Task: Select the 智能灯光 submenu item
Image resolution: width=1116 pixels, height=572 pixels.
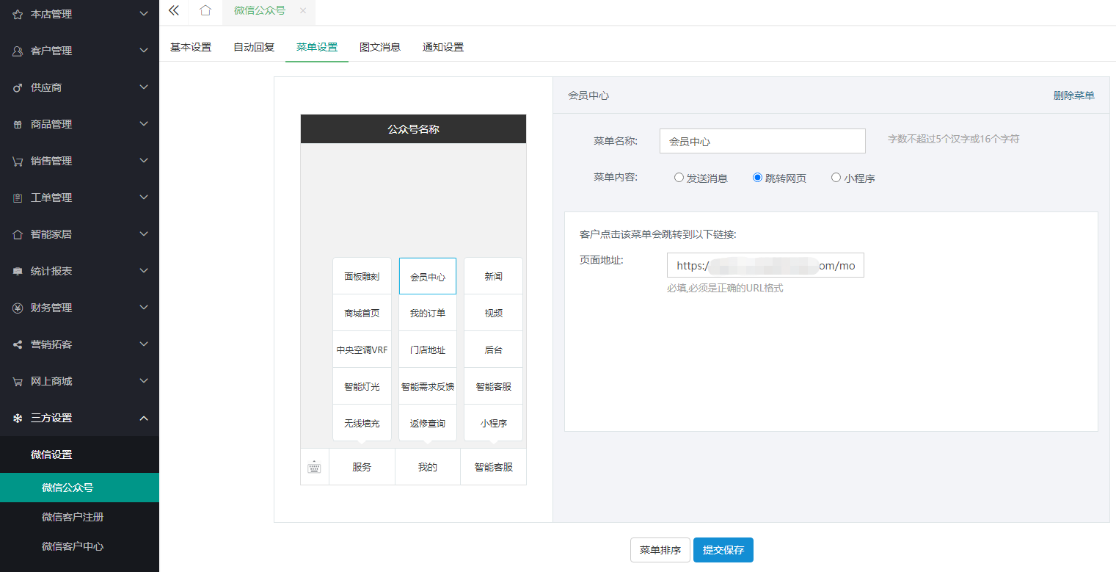Action: coord(362,386)
